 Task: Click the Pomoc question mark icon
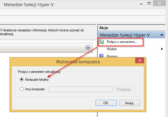(101, 56)
